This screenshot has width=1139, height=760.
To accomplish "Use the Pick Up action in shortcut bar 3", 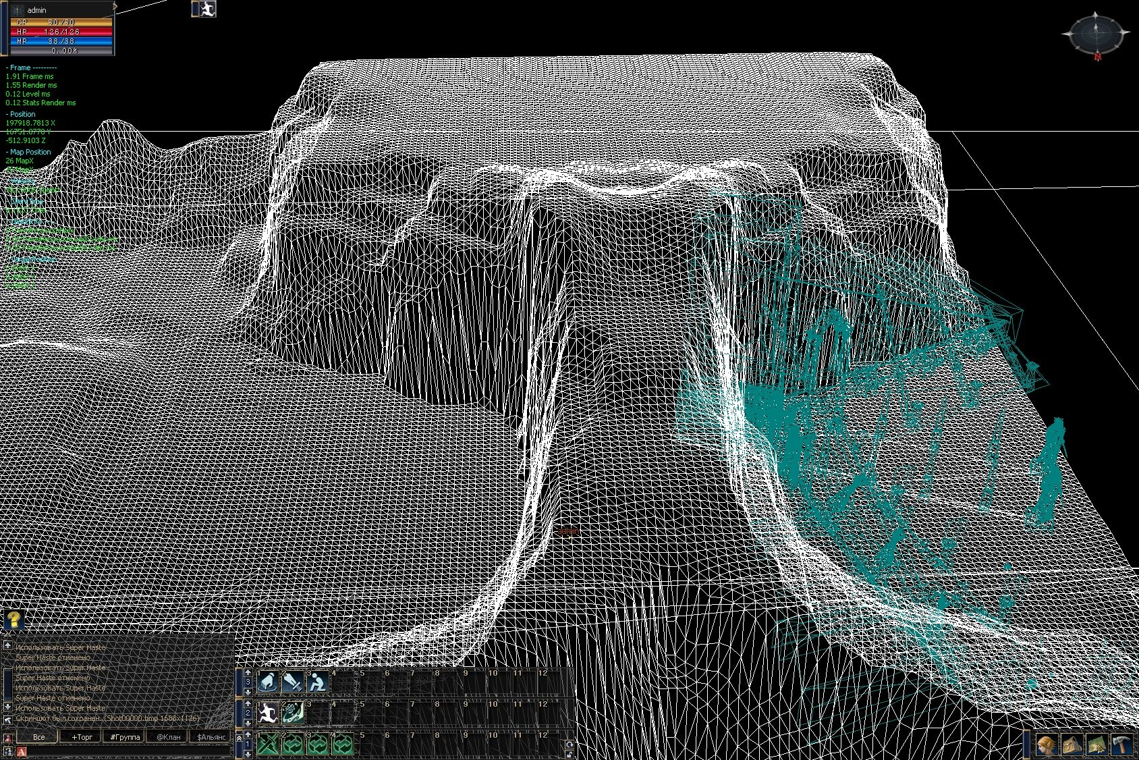I will click(x=268, y=682).
